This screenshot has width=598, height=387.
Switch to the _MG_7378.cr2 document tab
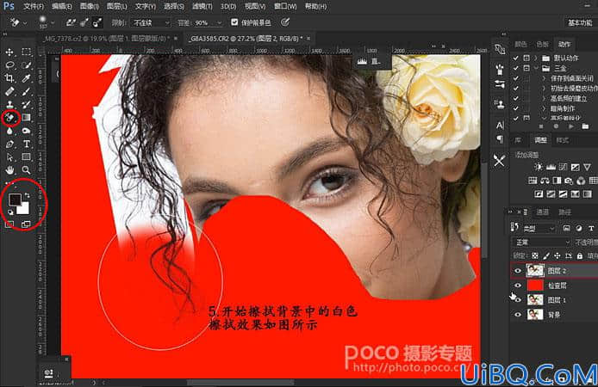(107, 39)
